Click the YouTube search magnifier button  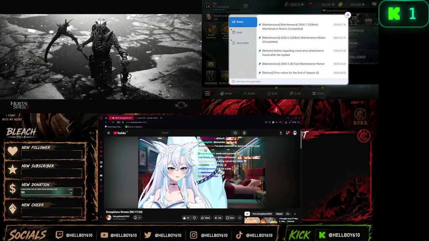[x=235, y=133]
